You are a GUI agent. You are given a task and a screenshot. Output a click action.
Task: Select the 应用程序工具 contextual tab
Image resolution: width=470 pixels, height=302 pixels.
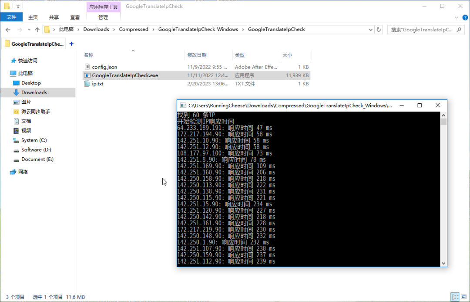click(104, 7)
